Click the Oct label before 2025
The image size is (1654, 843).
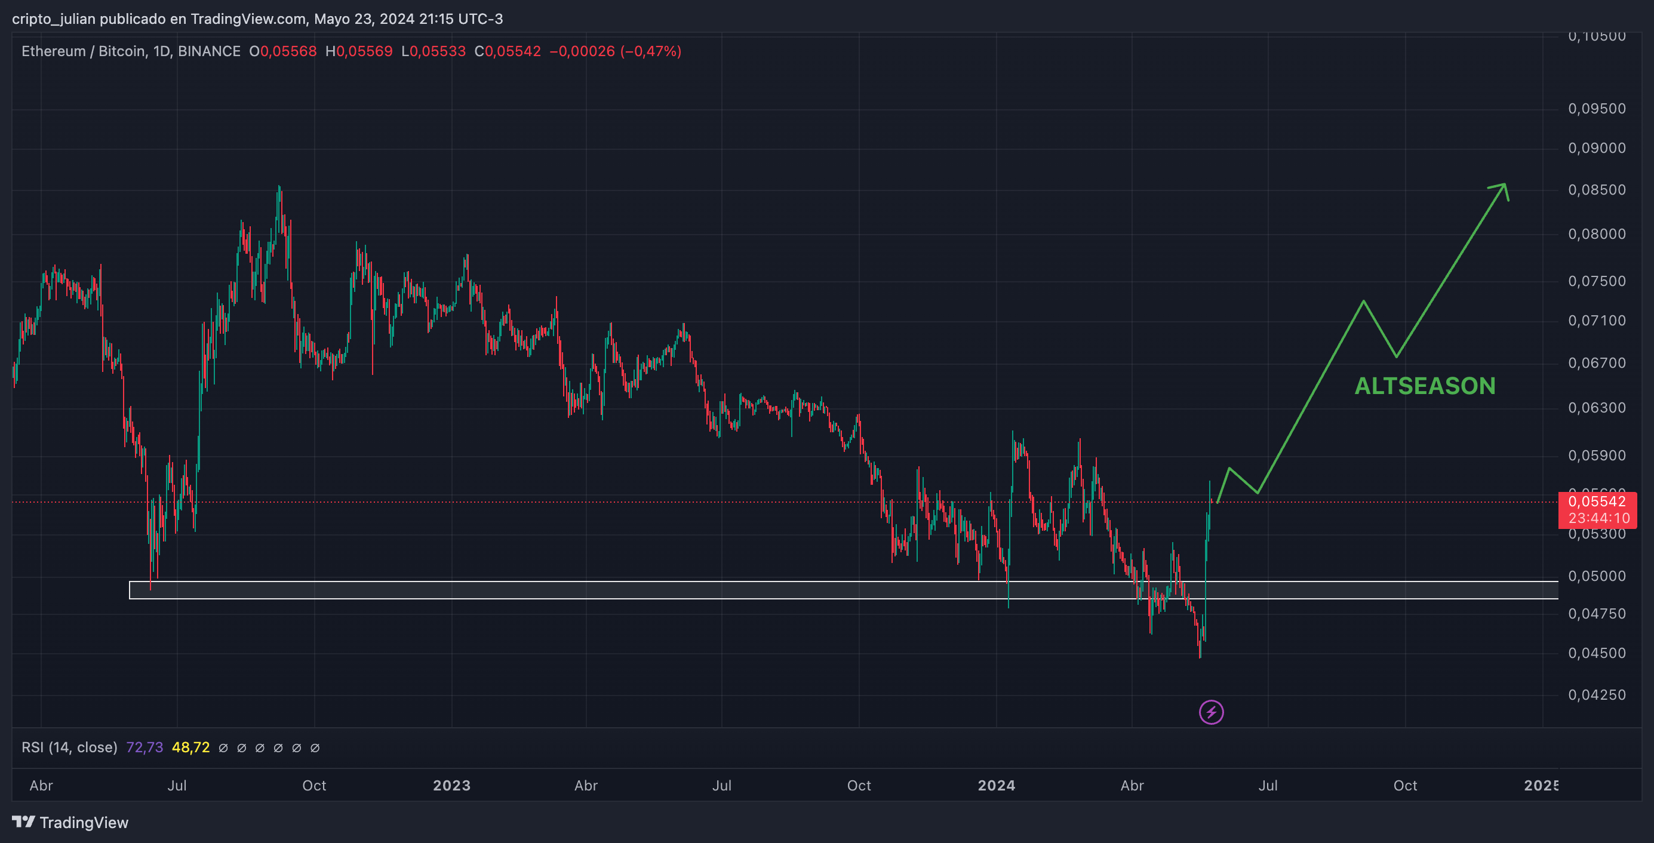point(1405,785)
